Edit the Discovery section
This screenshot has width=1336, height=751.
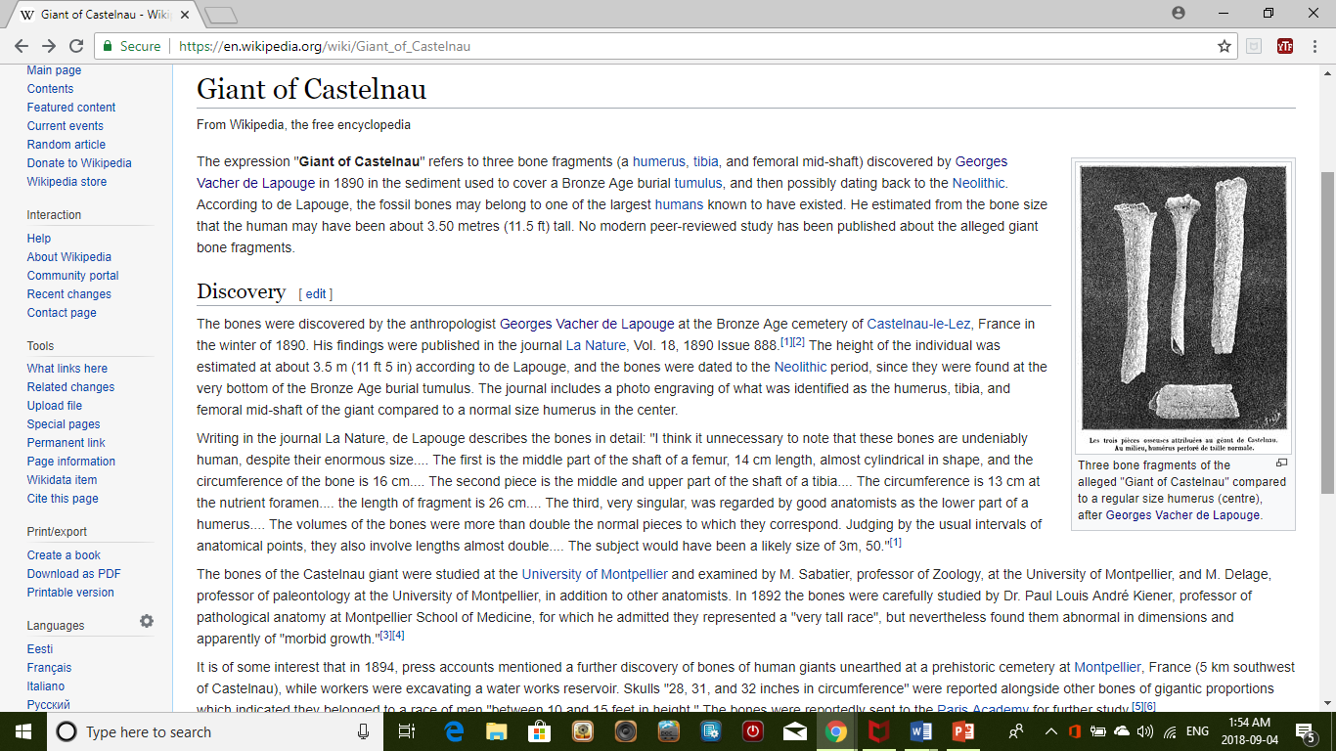point(316,293)
